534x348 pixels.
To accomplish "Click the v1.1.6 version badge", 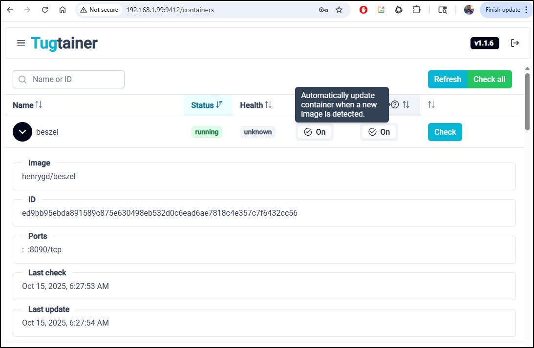I will point(485,43).
